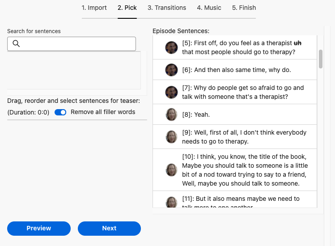This screenshot has height=246, width=335.
Task: Click speaker avatar on sentence 6
Action: 171,70
